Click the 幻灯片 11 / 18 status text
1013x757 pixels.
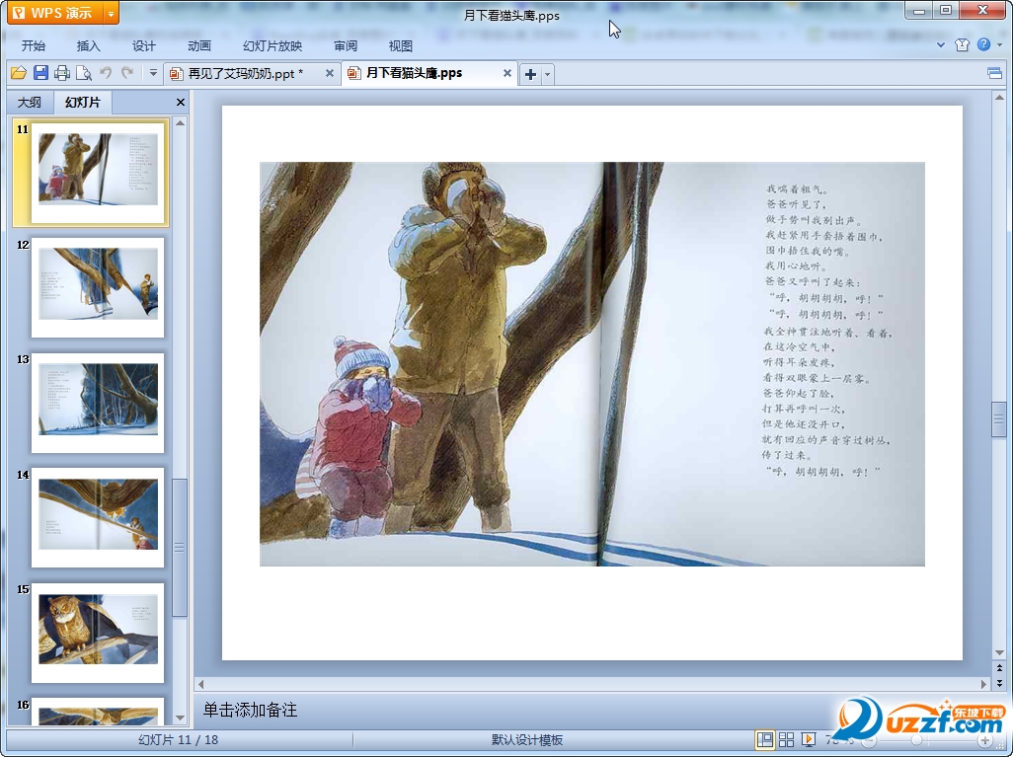click(x=179, y=739)
